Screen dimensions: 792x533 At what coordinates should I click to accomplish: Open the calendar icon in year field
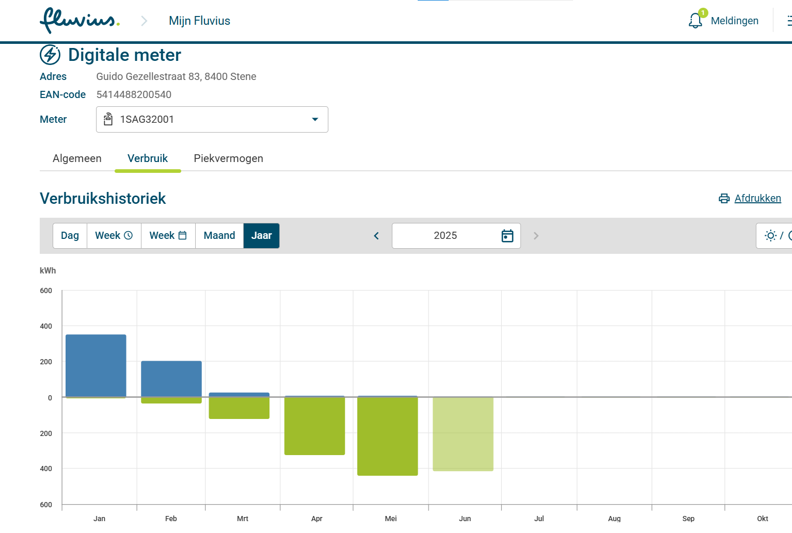pos(507,236)
